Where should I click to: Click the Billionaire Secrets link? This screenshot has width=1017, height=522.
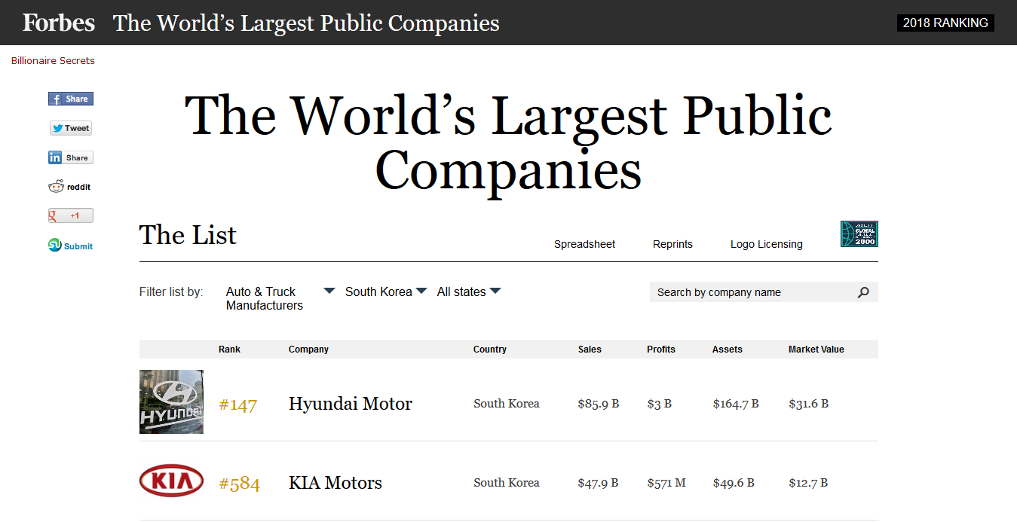(53, 61)
